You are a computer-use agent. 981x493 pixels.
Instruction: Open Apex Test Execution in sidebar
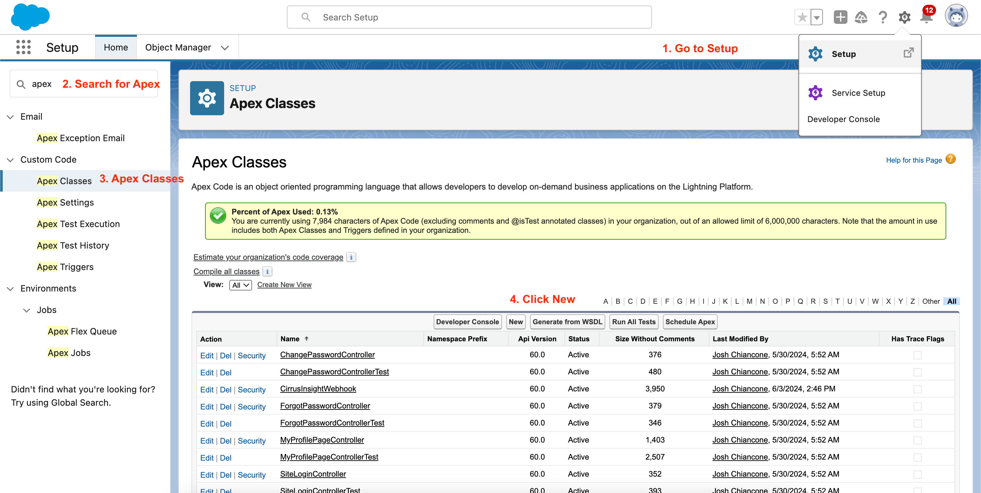click(78, 224)
